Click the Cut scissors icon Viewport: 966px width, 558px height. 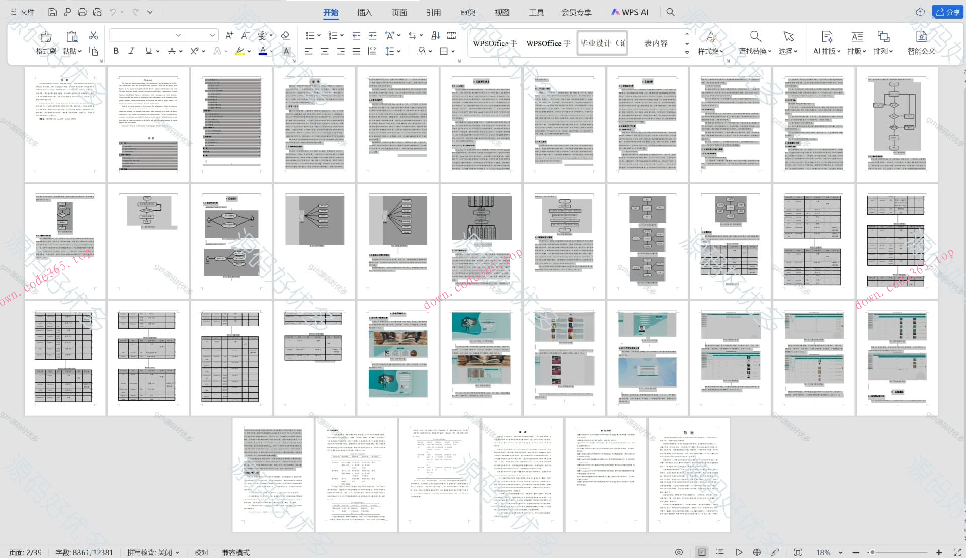click(x=93, y=35)
